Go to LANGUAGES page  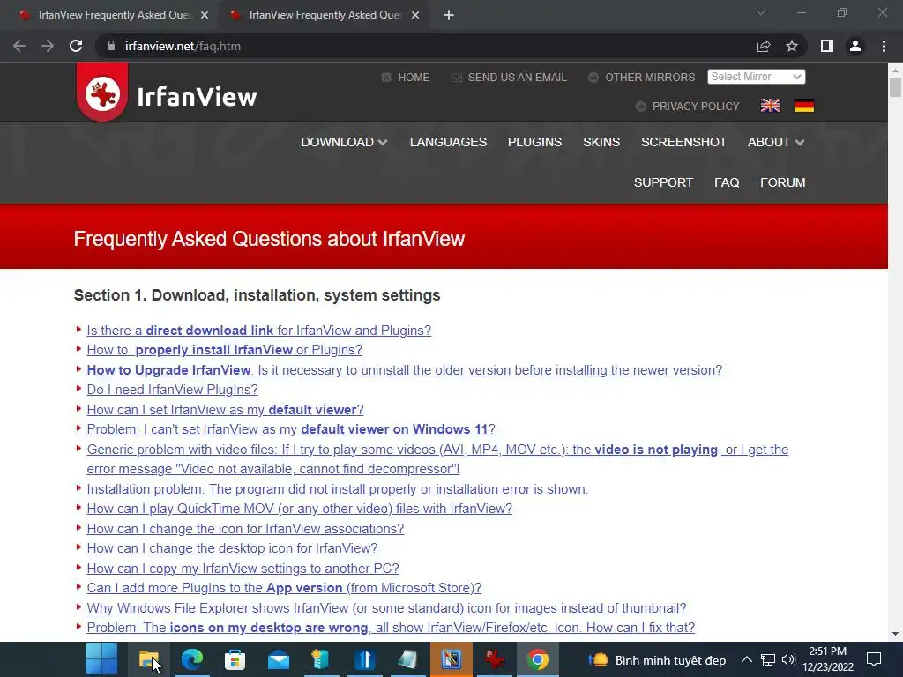click(x=448, y=142)
